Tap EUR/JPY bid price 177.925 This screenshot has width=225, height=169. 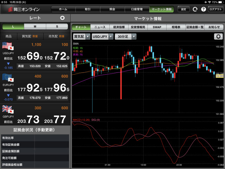[x=30, y=88]
